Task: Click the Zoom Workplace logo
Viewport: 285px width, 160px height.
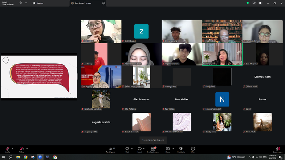Action: (8, 4)
